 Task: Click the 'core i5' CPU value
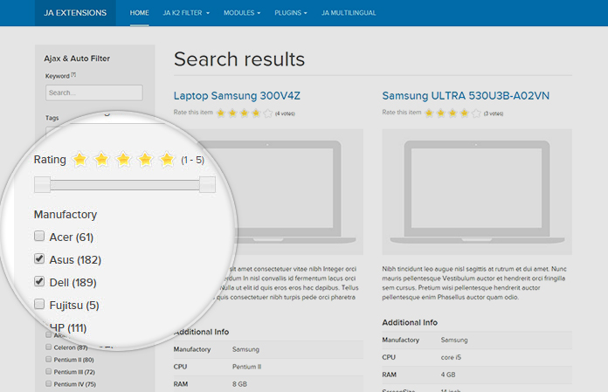click(x=451, y=357)
